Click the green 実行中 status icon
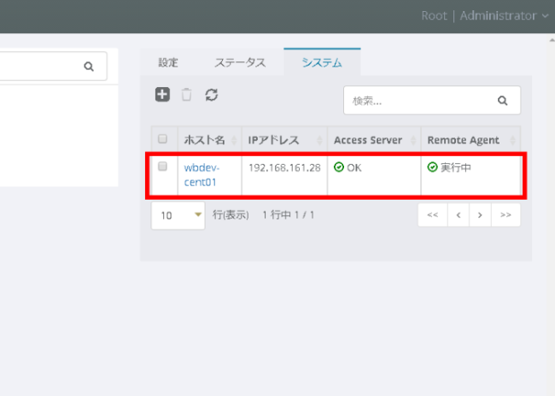555x396 pixels. pyautogui.click(x=432, y=167)
